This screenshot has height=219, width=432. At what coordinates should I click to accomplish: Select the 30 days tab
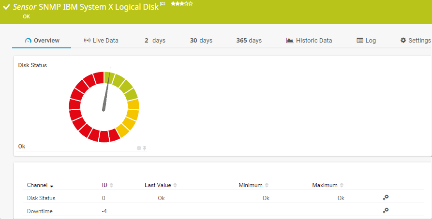coord(201,41)
